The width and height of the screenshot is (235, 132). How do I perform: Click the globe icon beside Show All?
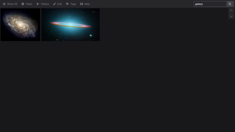click(4, 4)
